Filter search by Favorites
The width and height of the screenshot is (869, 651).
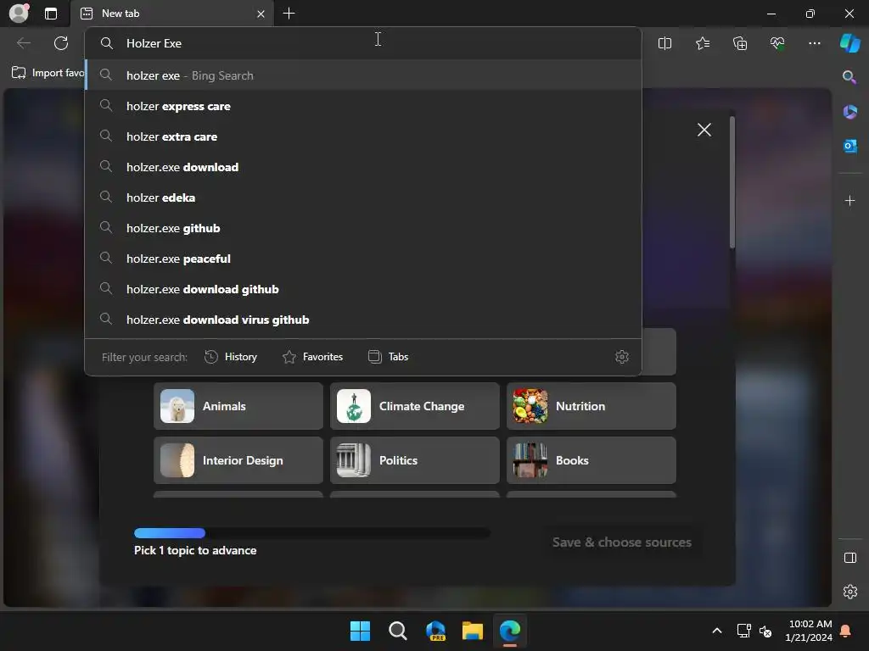pyautogui.click(x=312, y=357)
